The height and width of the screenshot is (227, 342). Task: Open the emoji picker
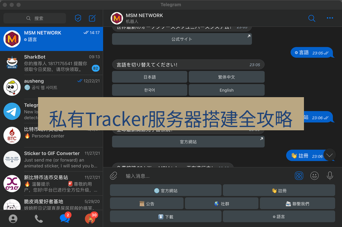coord(314,176)
